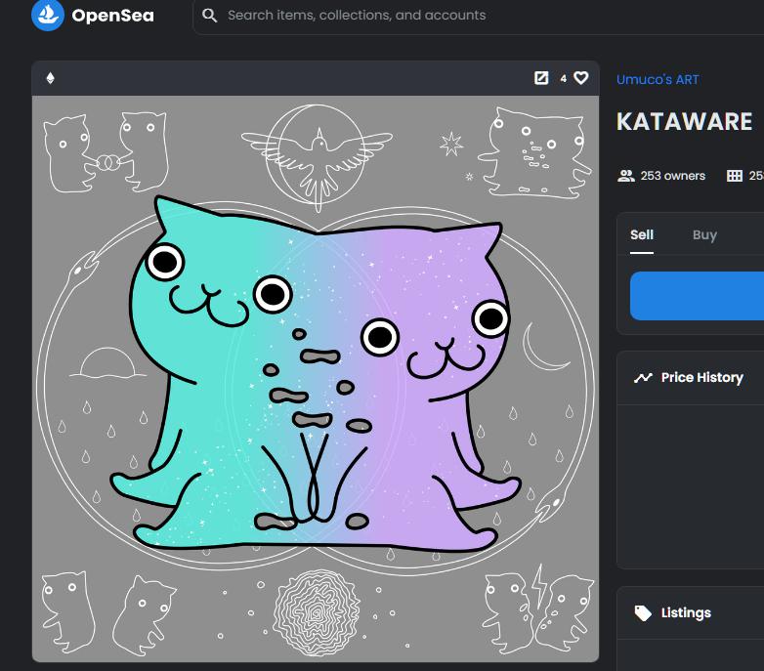764x671 pixels.
Task: Focus the search items and collections field
Action: pos(479,15)
